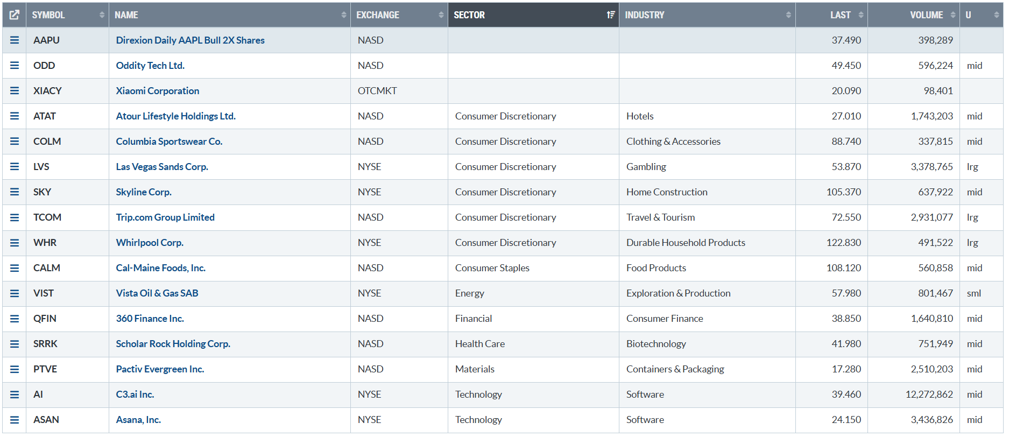Open the row menu icon for AAPU

(15, 40)
